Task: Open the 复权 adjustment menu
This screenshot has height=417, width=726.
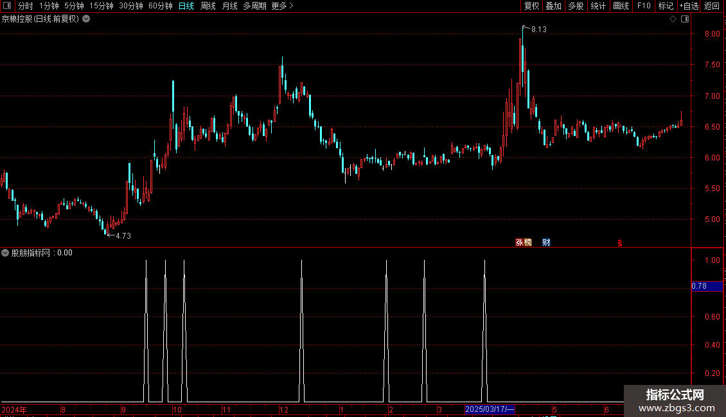Action: coord(531,6)
